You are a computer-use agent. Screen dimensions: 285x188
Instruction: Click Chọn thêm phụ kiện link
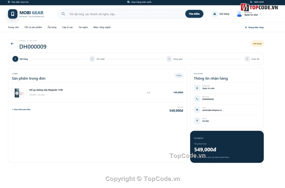point(21,109)
